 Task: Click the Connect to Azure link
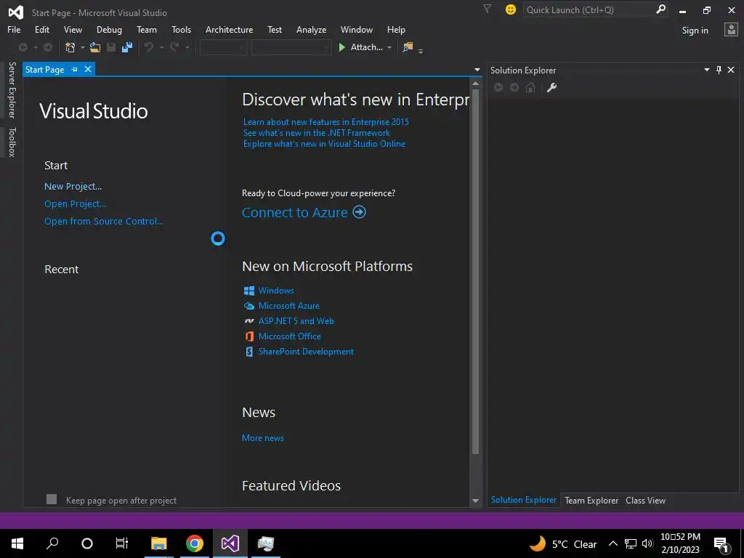(304, 212)
